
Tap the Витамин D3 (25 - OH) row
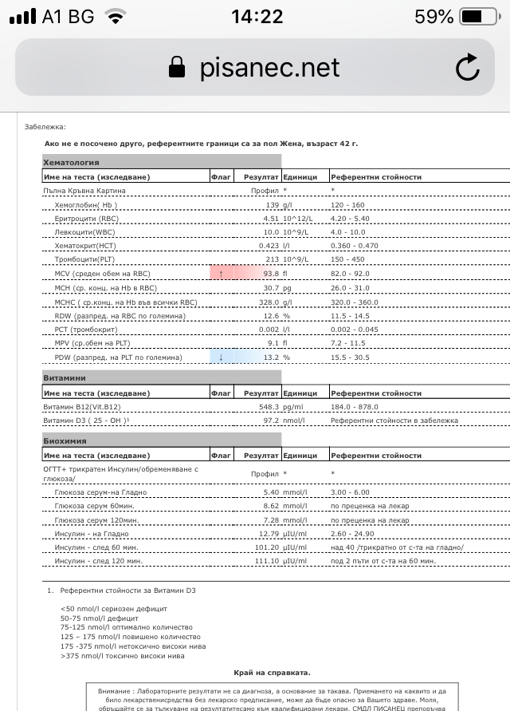[x=87, y=421]
